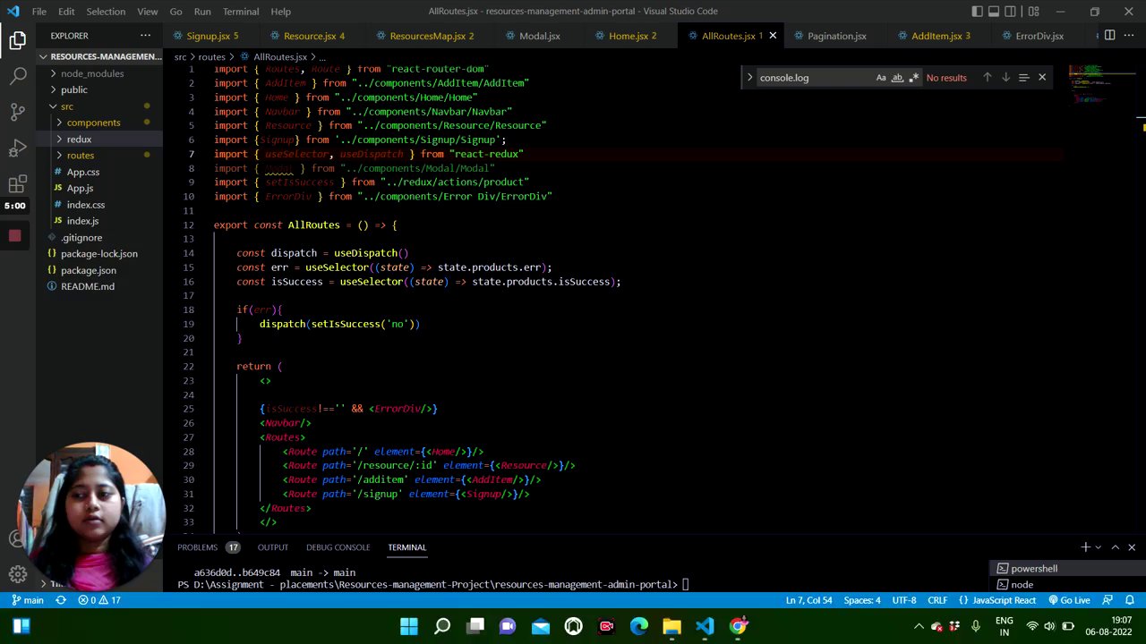Switch to the Home.jsx tab
Viewport: 1146px width, 644px height.
627,36
